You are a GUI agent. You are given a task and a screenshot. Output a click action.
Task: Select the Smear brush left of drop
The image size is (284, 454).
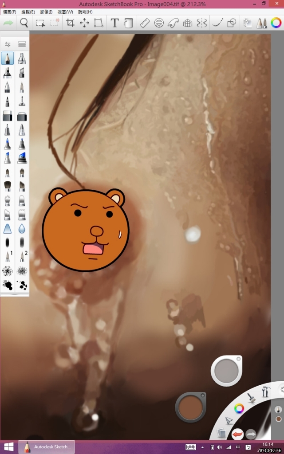(8, 243)
